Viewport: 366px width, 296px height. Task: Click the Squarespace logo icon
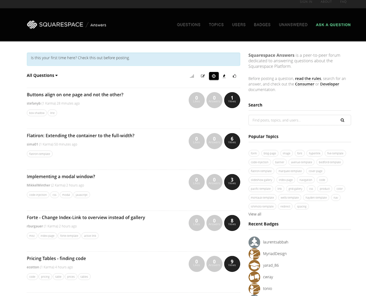[32, 24]
